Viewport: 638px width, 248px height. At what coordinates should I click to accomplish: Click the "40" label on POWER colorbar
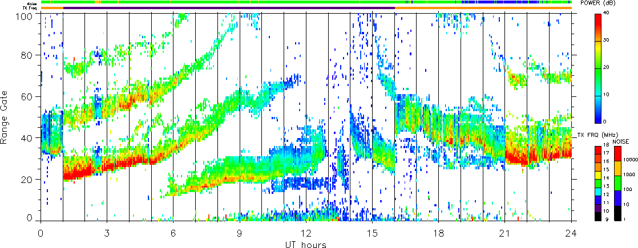[606, 13]
